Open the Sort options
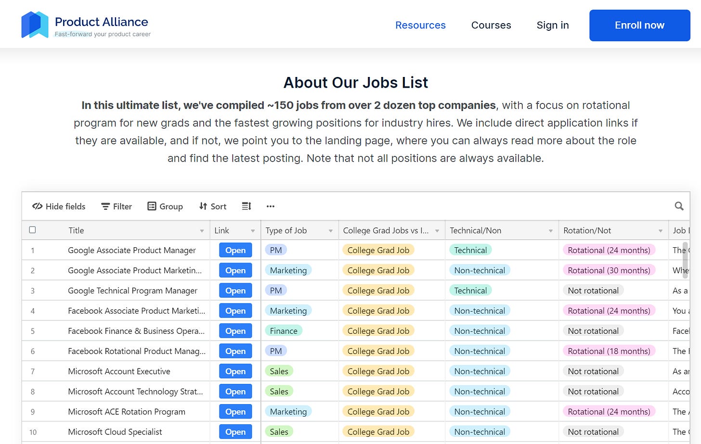Viewport: 701px width, 444px height. 213,206
